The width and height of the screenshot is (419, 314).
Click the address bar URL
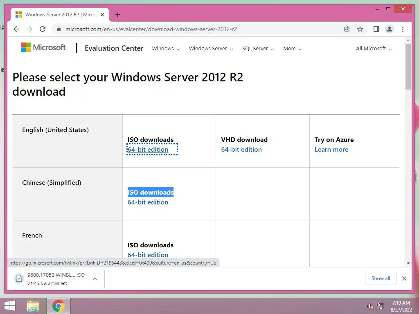click(x=151, y=29)
